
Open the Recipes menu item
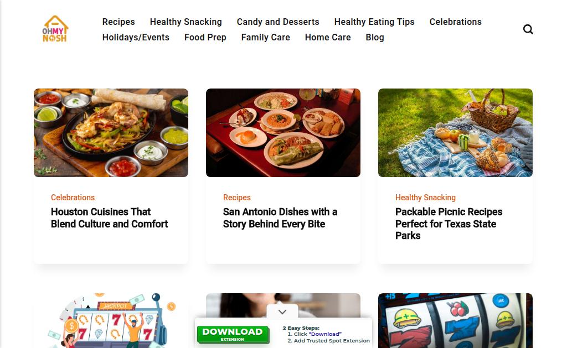coord(118,22)
